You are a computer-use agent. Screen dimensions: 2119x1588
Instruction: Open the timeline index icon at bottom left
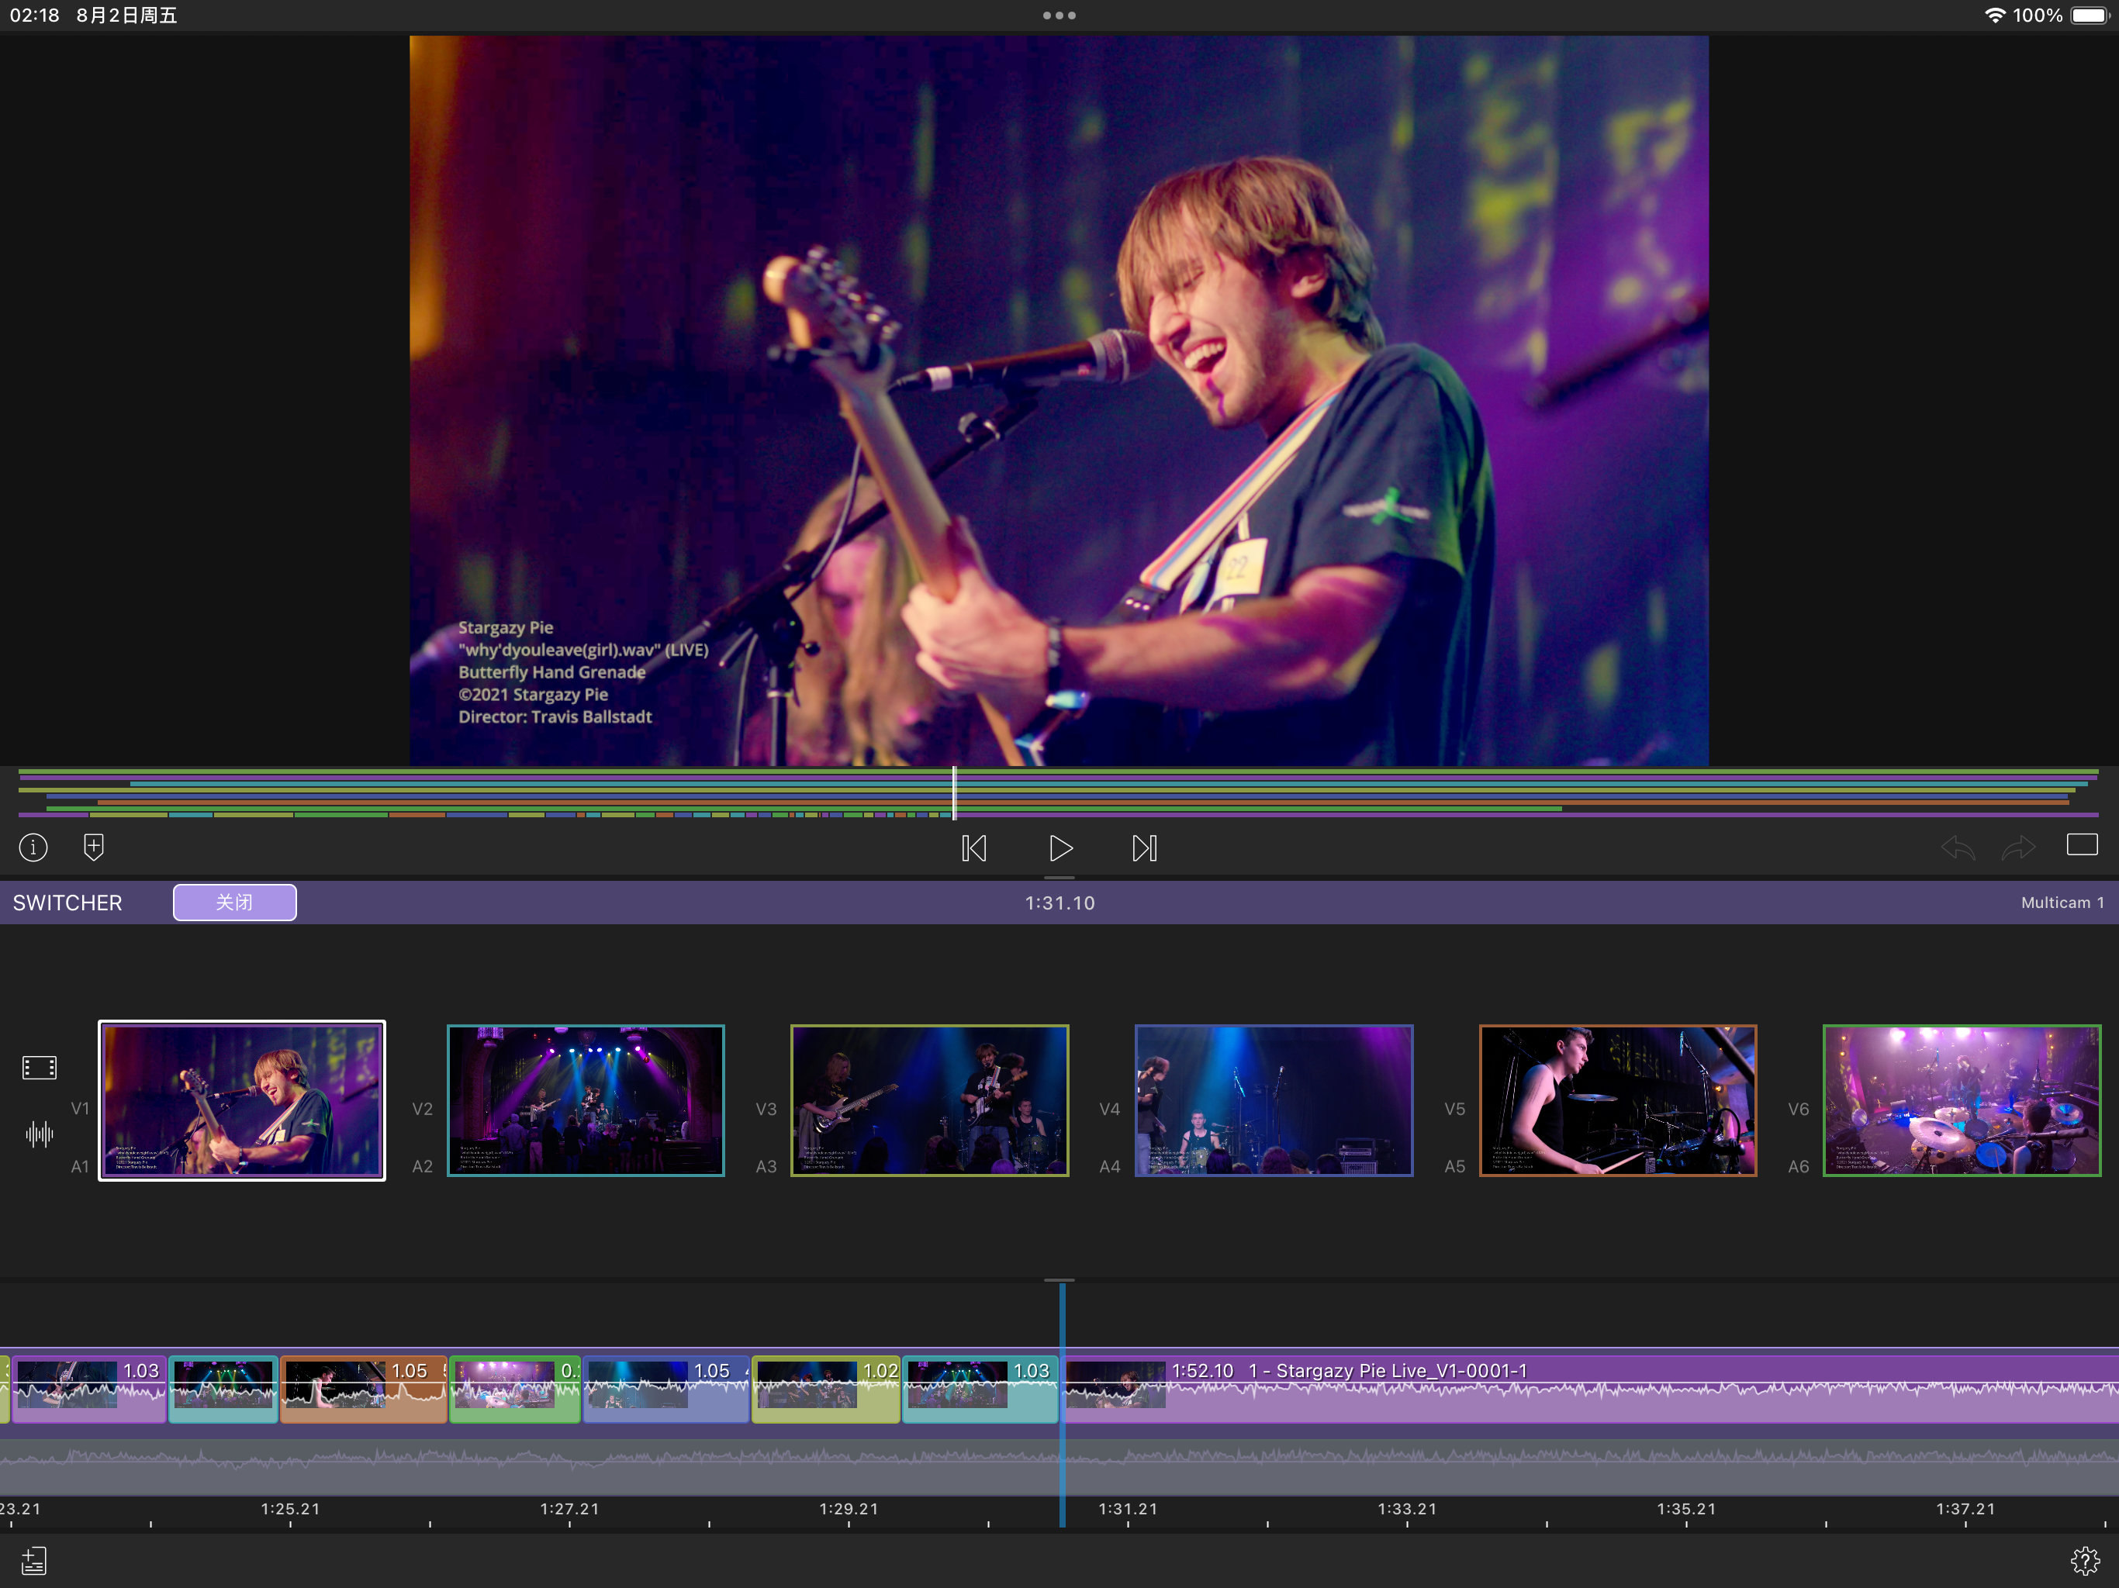point(34,1560)
